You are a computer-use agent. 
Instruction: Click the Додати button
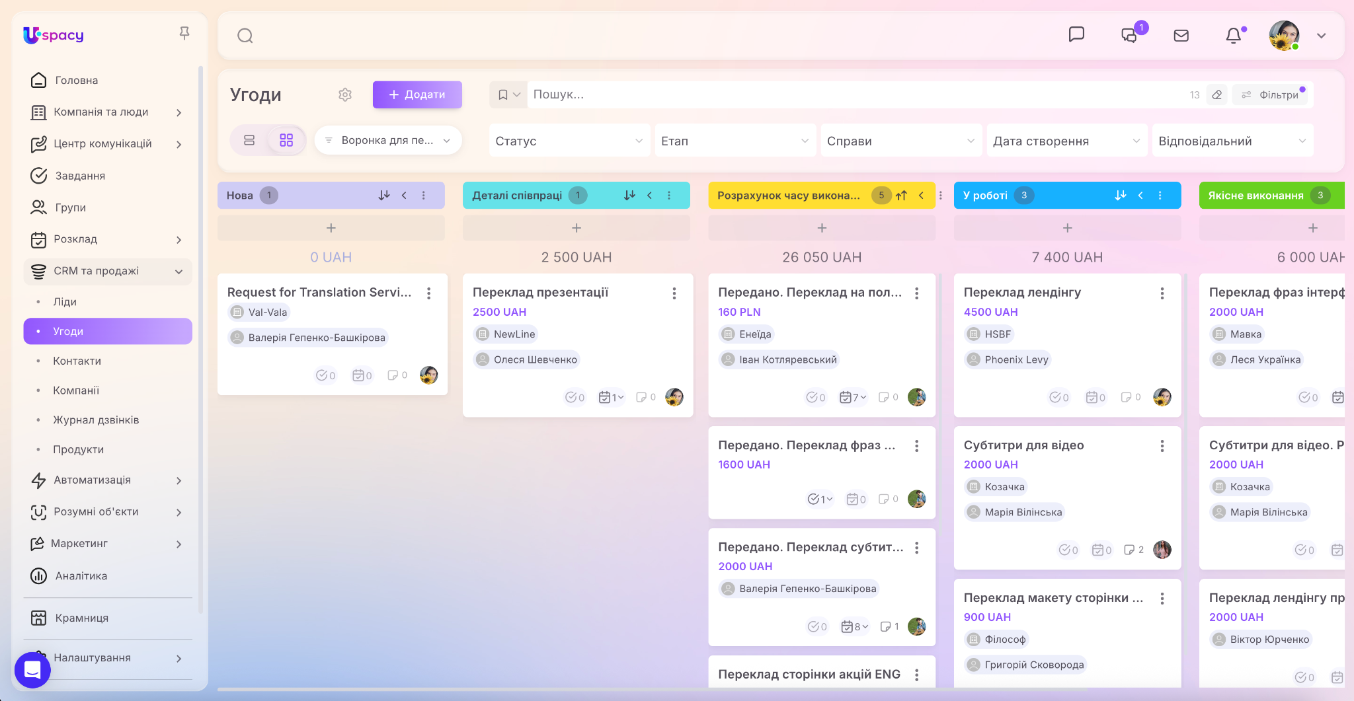point(417,94)
